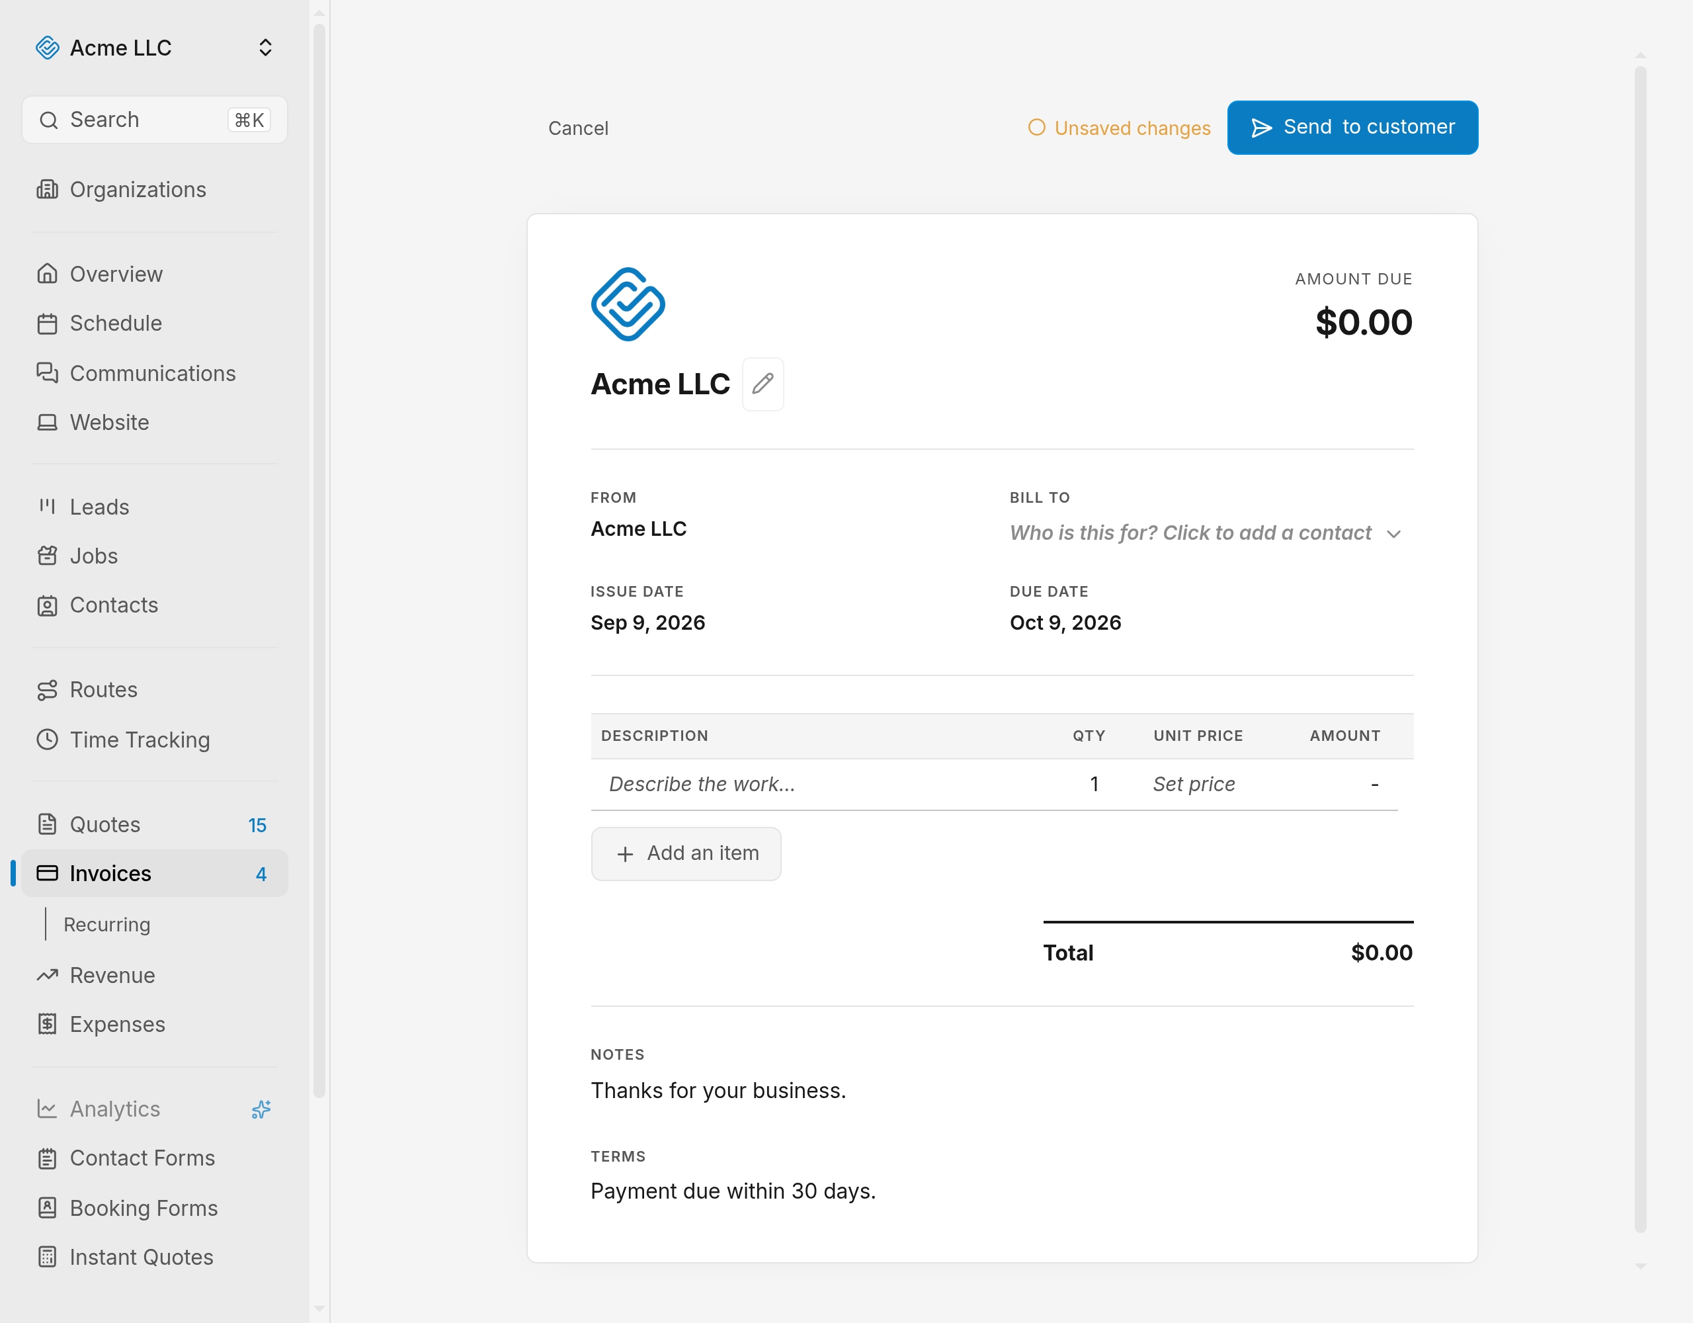Open the Invoices menu item
This screenshot has height=1323, width=1693.
[155, 873]
